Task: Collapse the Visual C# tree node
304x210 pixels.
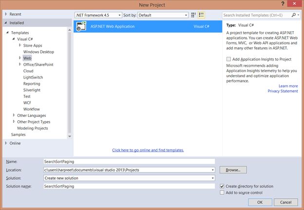Action: click(x=14, y=39)
